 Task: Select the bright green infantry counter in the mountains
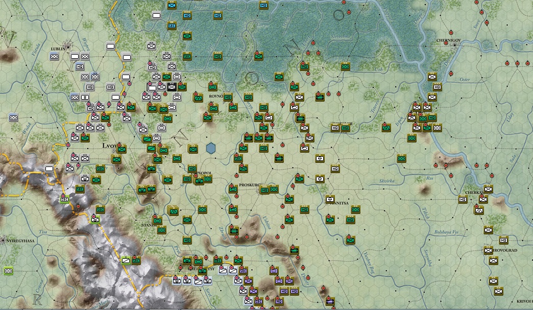pyautogui.click(x=95, y=220)
